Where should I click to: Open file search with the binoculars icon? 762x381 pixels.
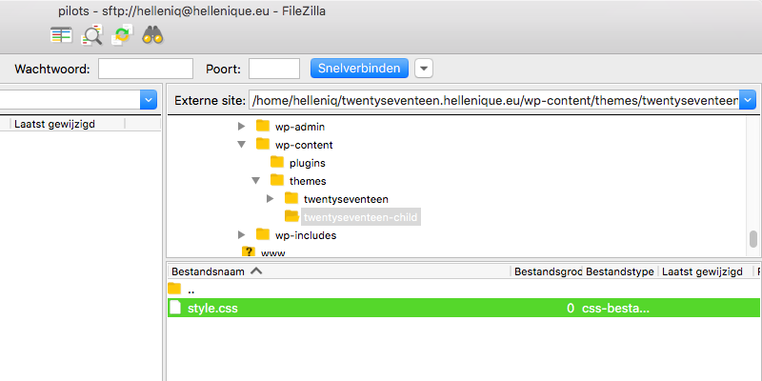(152, 35)
